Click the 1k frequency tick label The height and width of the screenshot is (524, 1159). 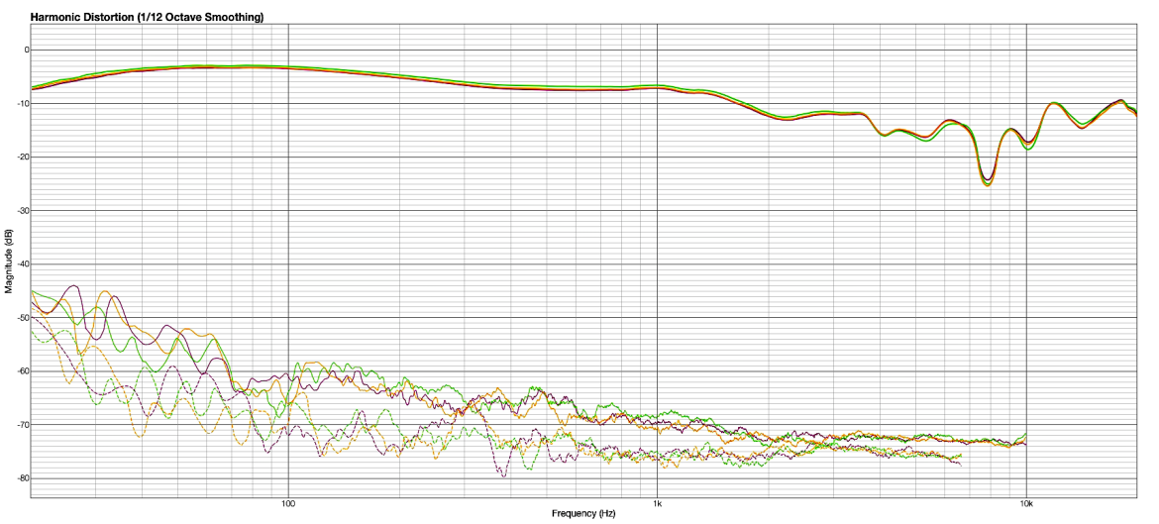coord(657,503)
